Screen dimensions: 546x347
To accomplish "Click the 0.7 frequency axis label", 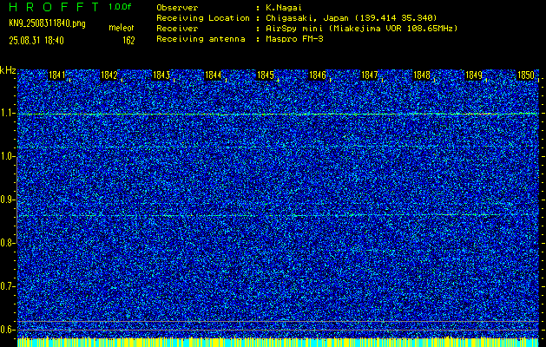I will 7,286.
